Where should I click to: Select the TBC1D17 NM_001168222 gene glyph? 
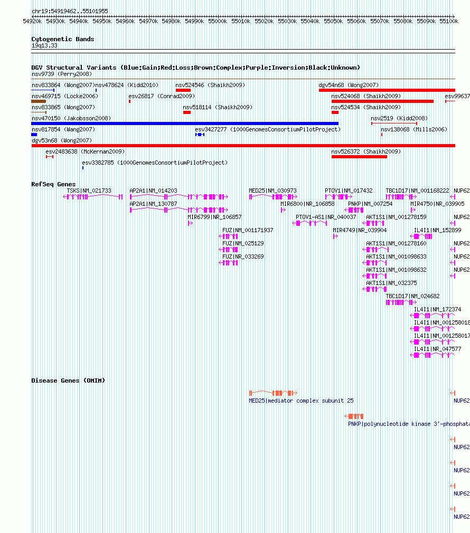coord(401,197)
